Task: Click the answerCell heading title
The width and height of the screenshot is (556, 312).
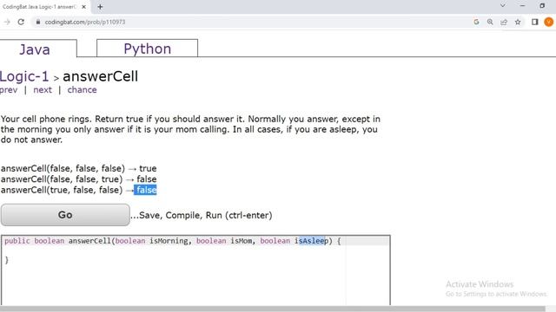Action: [101, 76]
